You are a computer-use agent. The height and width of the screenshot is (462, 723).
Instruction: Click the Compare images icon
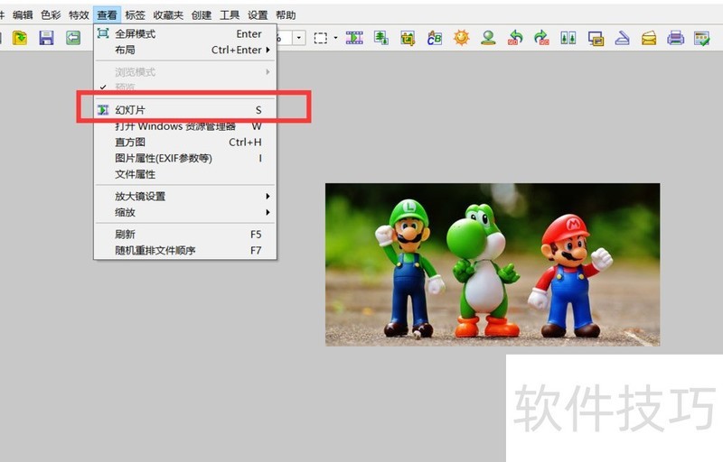tap(568, 38)
